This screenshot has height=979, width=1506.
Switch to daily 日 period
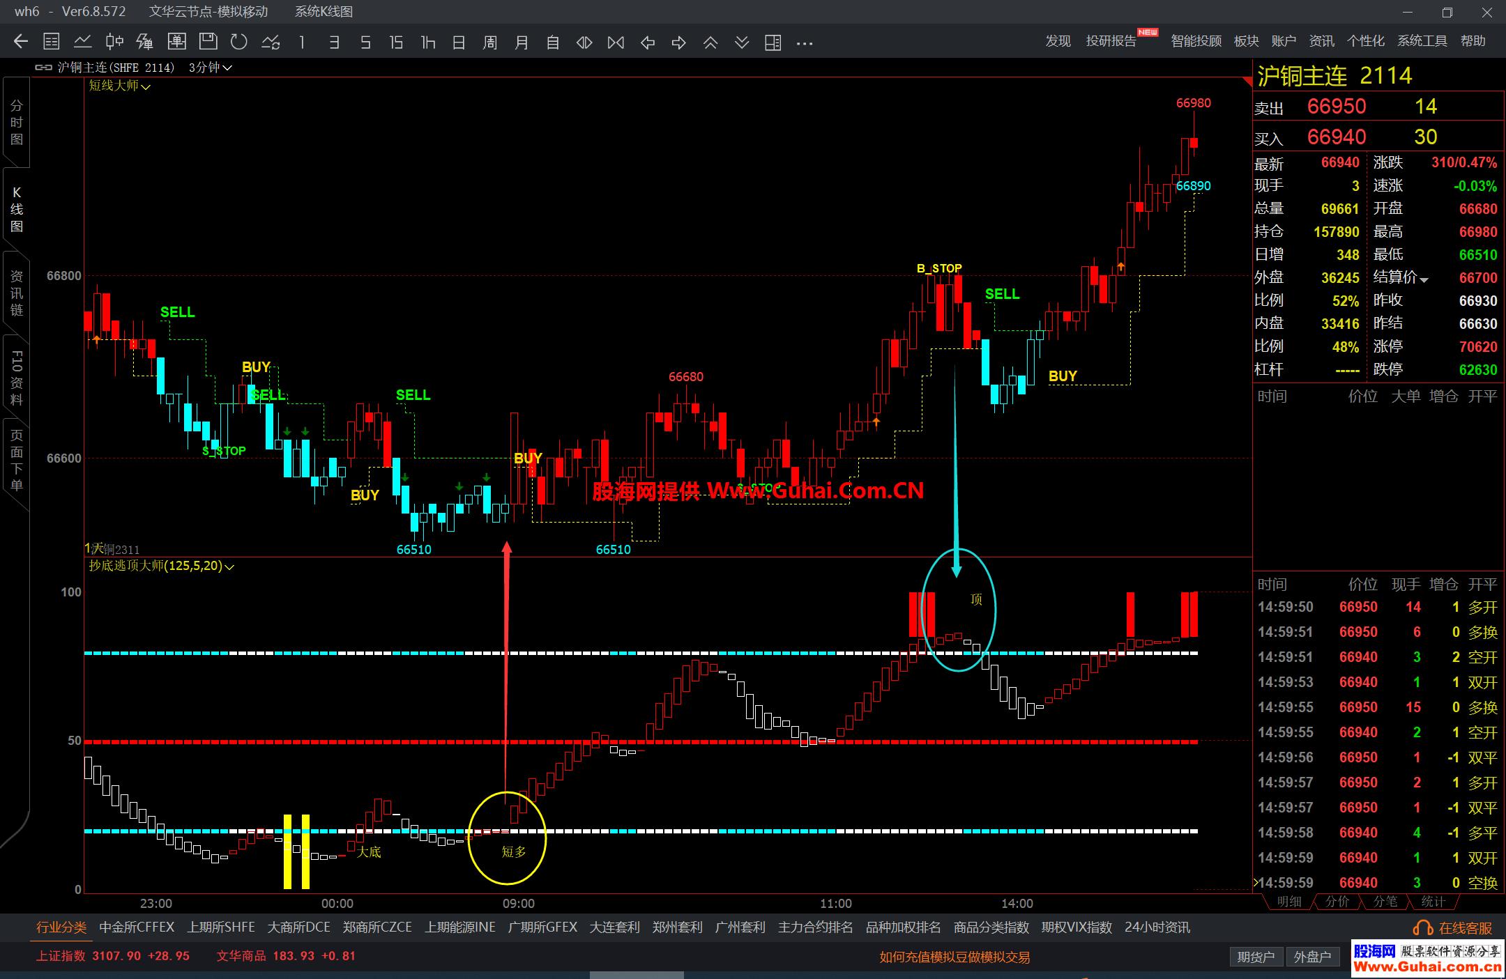[x=459, y=43]
